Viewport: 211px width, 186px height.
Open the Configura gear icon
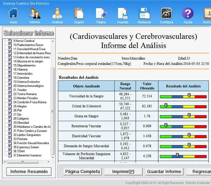(x=166, y=14)
